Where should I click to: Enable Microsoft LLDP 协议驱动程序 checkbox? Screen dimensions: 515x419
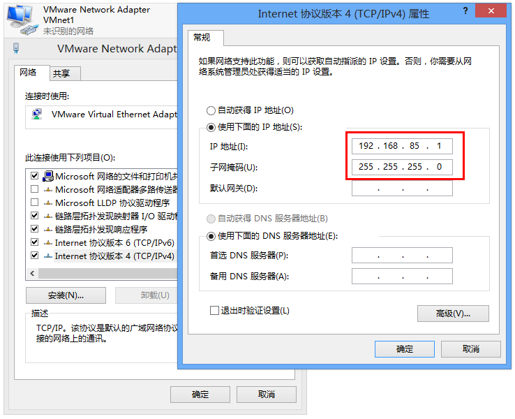click(x=34, y=203)
